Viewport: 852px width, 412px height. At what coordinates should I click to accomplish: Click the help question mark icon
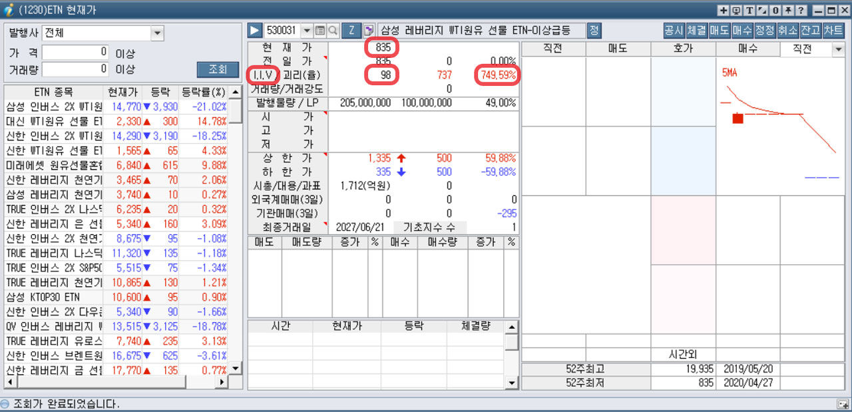click(801, 11)
